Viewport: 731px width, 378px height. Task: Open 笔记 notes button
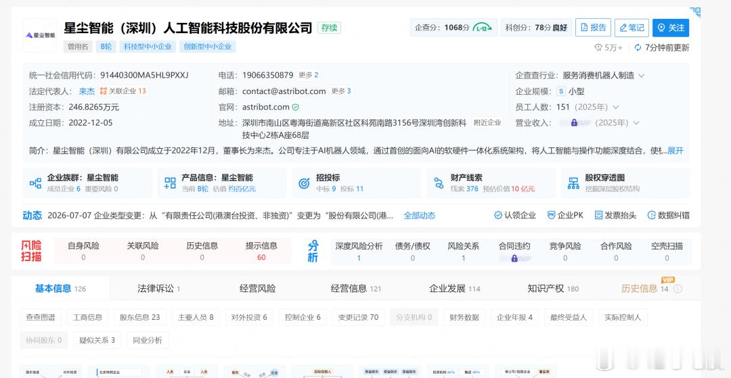[x=632, y=28]
